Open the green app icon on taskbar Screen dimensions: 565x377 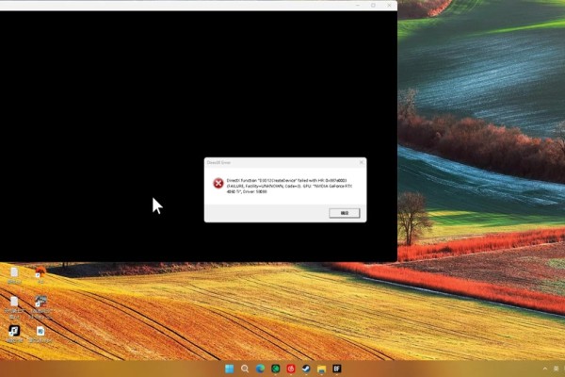276,369
